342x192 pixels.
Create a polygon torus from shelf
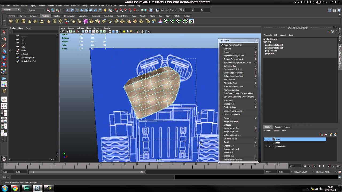coord(42,21)
